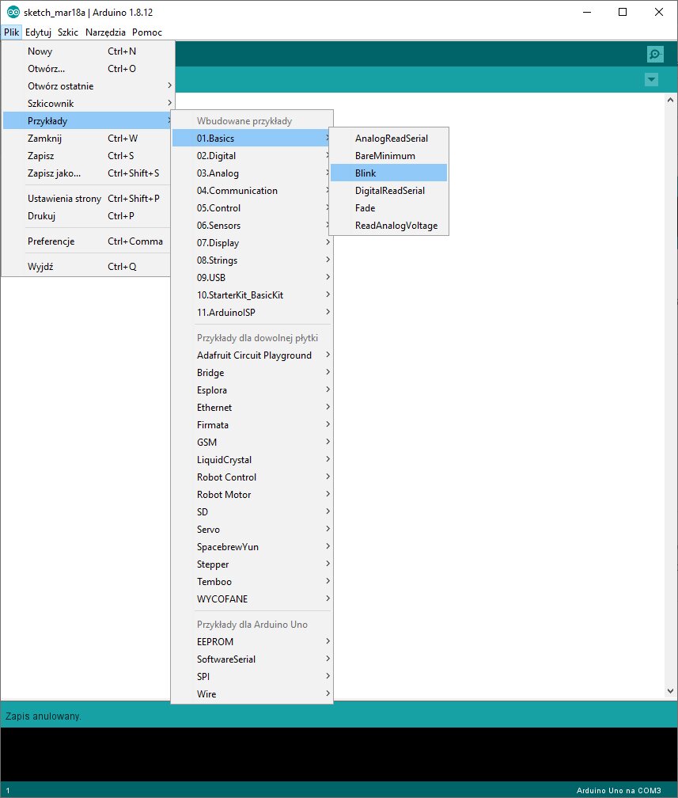Open SD library examples
The height and width of the screenshot is (798, 678).
[x=252, y=512]
